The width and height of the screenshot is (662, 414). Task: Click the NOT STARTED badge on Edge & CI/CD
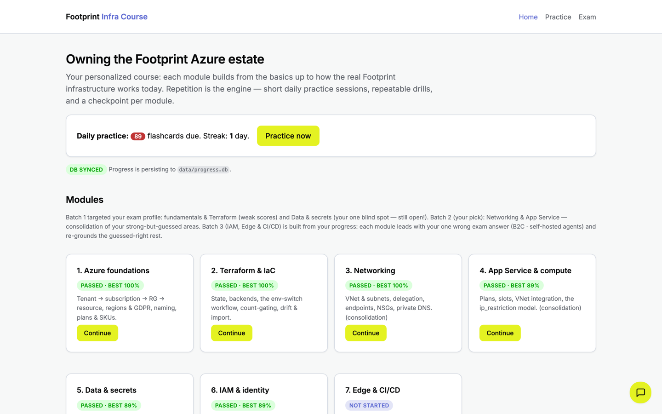(369, 405)
